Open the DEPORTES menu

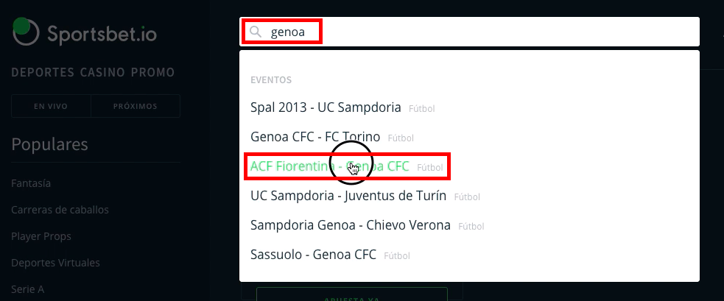tap(43, 72)
